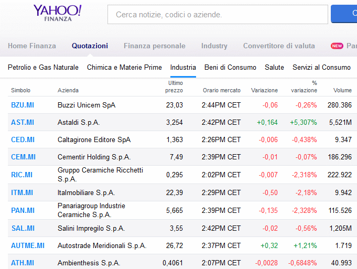Switch to Petrolio e Gas Naturale tab
Viewport: 357px width, 269px height.
(43, 68)
